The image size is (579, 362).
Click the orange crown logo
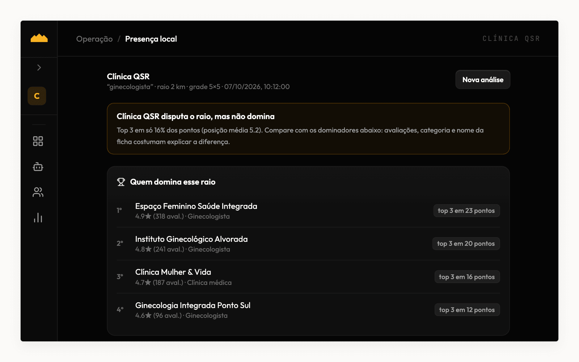click(39, 38)
